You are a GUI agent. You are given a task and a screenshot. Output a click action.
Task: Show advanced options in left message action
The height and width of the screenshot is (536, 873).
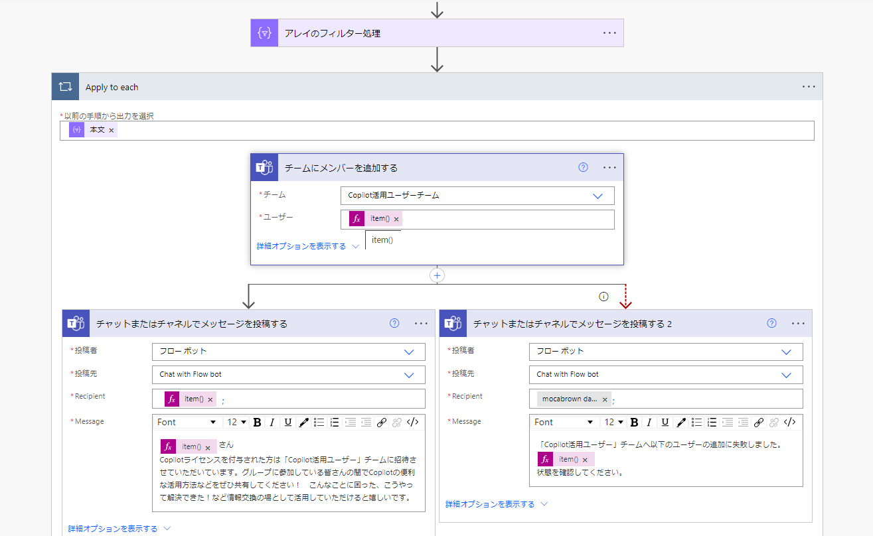pos(119,529)
